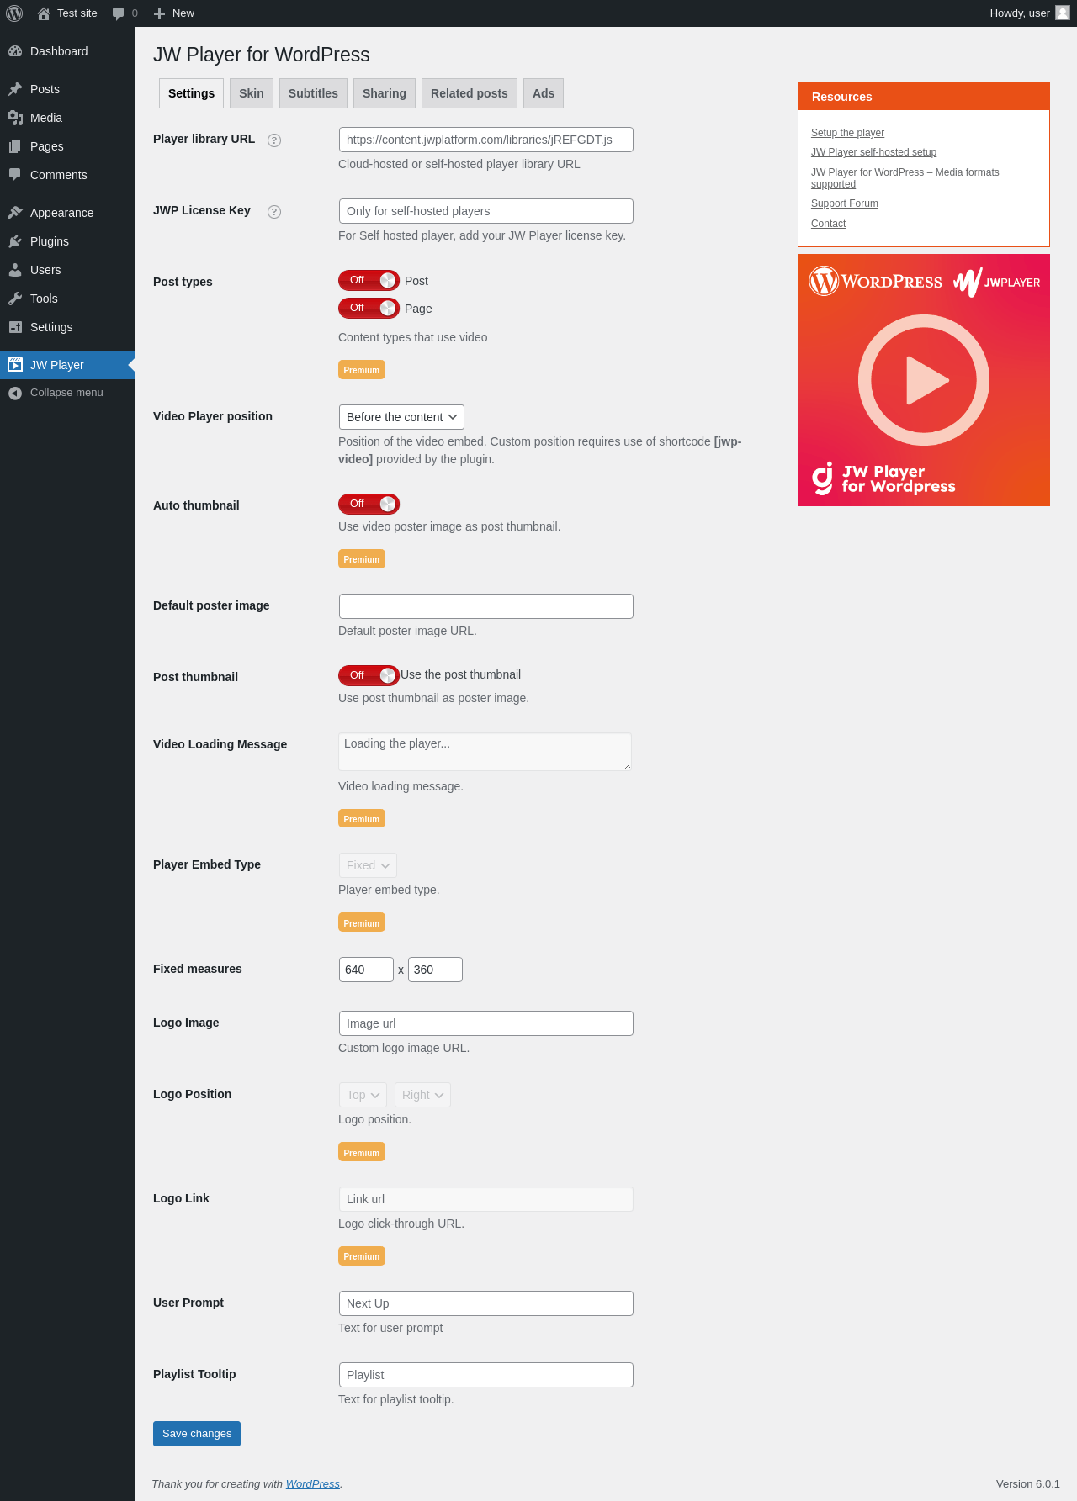Click the Premium badge under Post types
Viewport: 1077px width, 1501px height.
(x=362, y=370)
